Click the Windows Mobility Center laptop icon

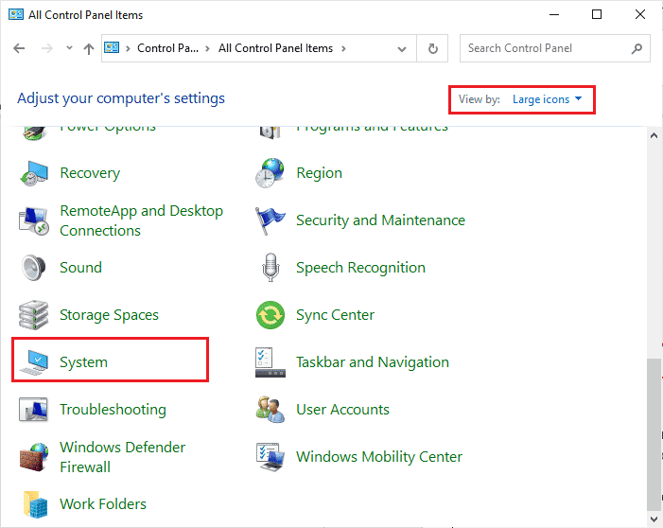[270, 457]
